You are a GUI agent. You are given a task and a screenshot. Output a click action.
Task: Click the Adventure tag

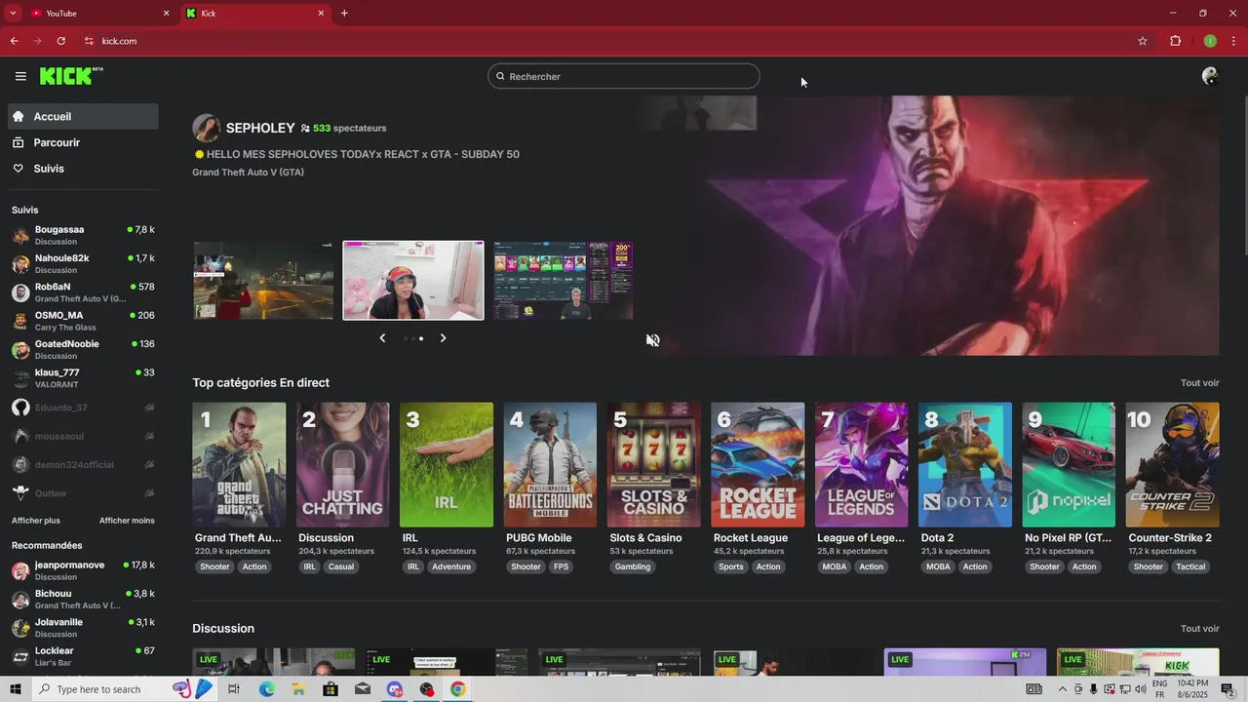pyautogui.click(x=451, y=566)
